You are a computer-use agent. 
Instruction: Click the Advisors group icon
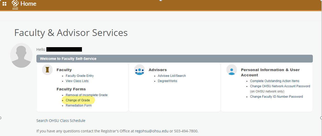140,70
